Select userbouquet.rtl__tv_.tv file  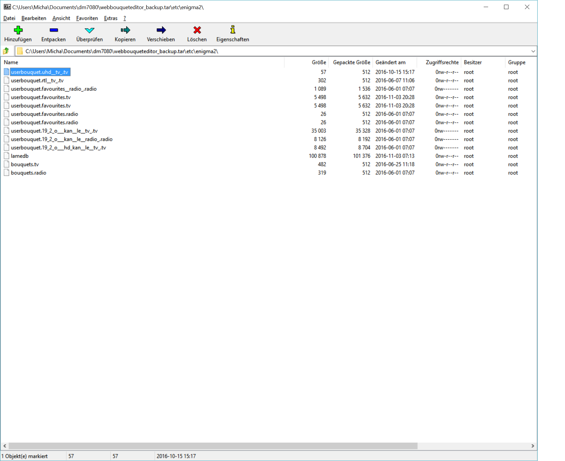point(37,81)
